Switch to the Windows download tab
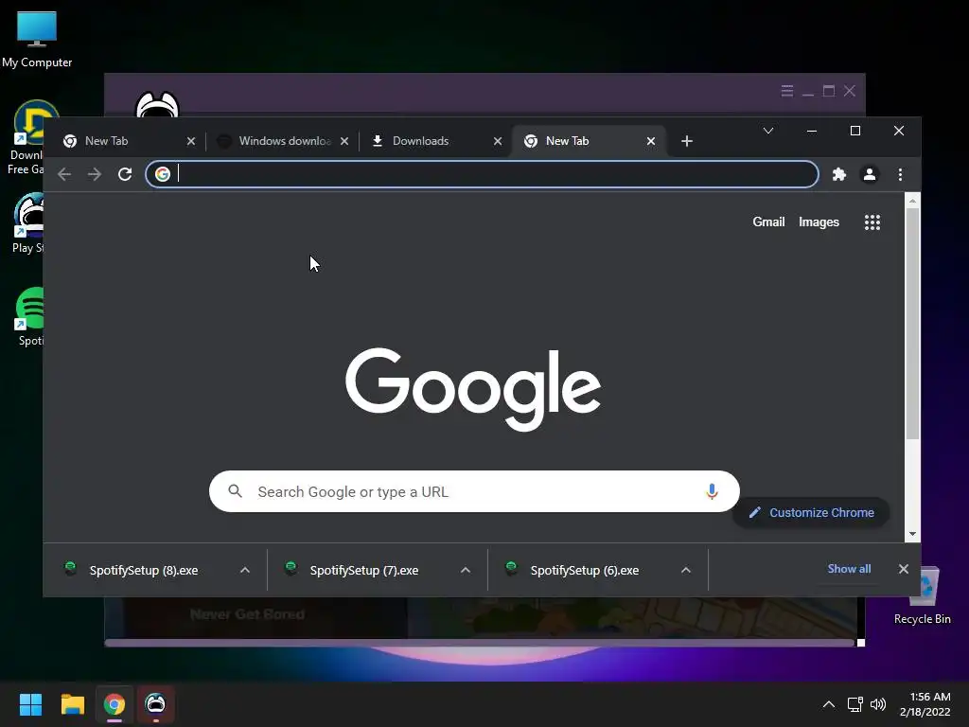Image resolution: width=969 pixels, height=727 pixels. coord(284,141)
